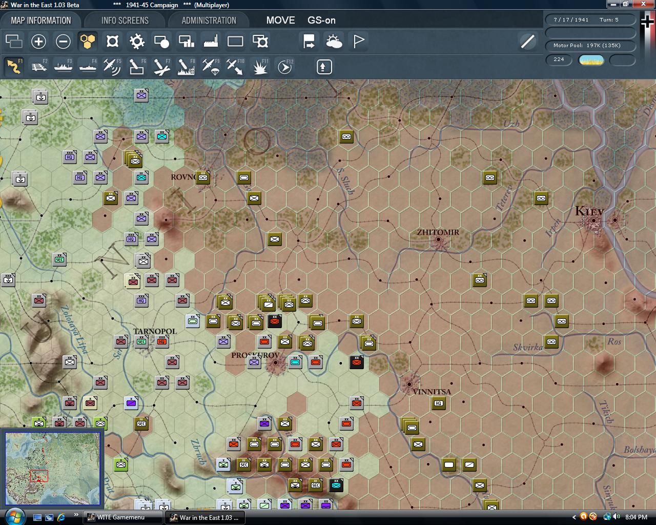This screenshot has height=525, width=656.
Task: Select the bomb city F8 mission icon
Action: pyautogui.click(x=186, y=67)
